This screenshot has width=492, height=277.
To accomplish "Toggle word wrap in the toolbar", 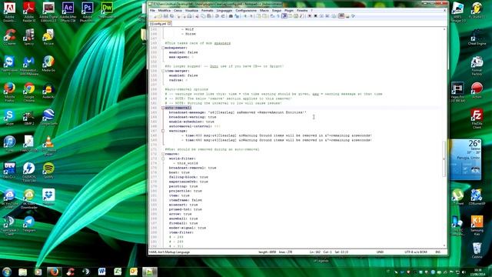I will [x=272, y=16].
